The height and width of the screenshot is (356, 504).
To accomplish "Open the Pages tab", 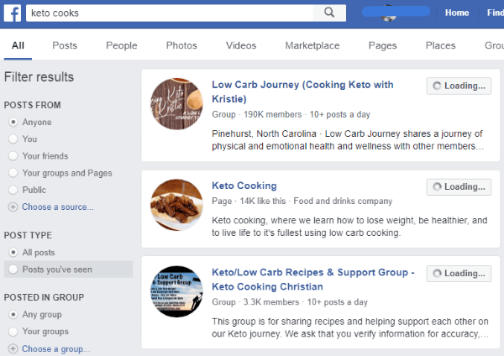I will (382, 45).
